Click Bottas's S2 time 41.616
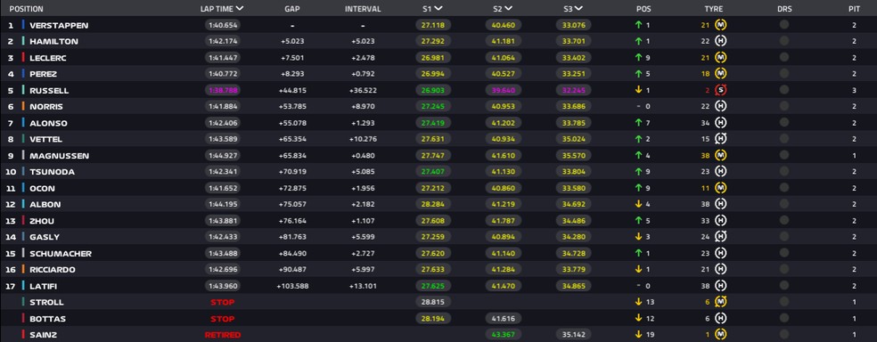This screenshot has height=342, width=877. coord(504,319)
